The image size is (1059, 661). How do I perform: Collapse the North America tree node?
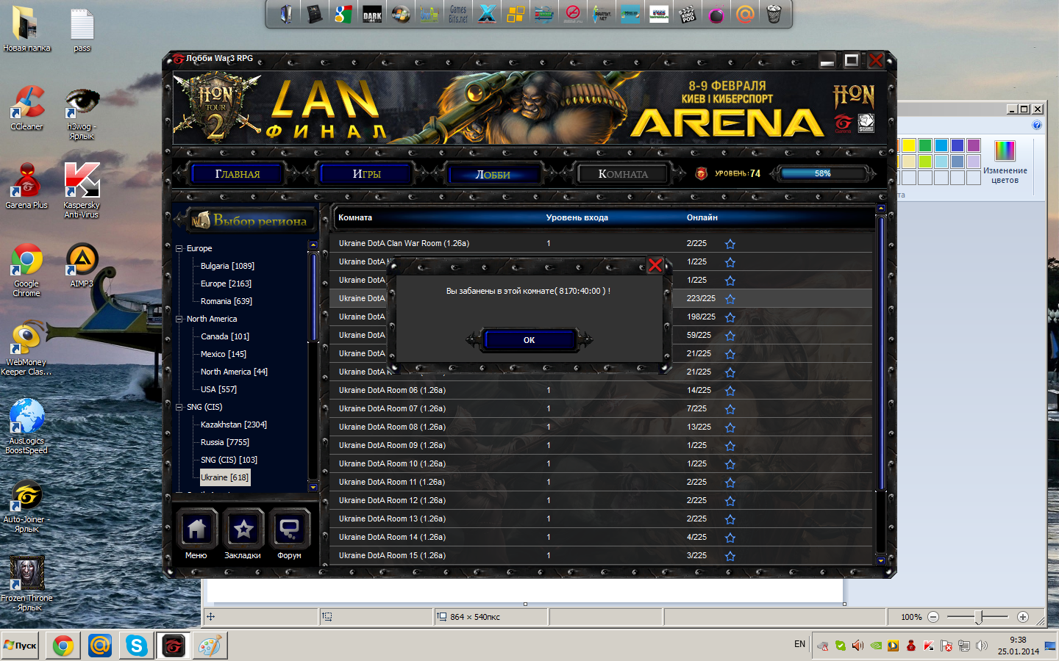pyautogui.click(x=179, y=319)
